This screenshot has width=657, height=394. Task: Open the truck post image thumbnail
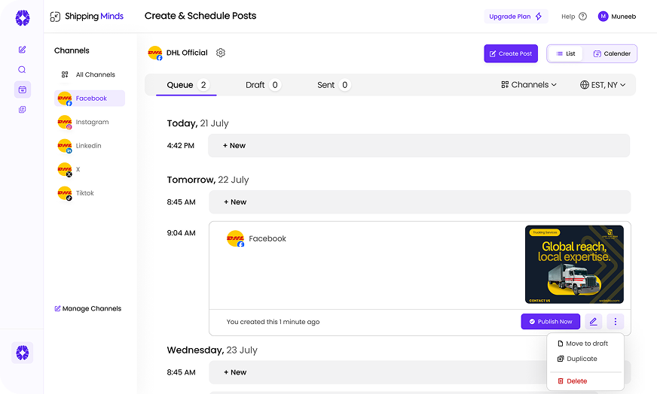[573, 265]
